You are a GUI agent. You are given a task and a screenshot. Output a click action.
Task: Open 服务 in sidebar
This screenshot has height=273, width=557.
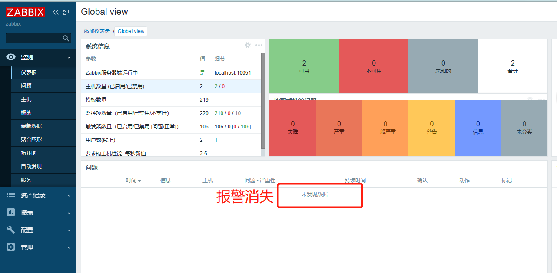[43, 180]
